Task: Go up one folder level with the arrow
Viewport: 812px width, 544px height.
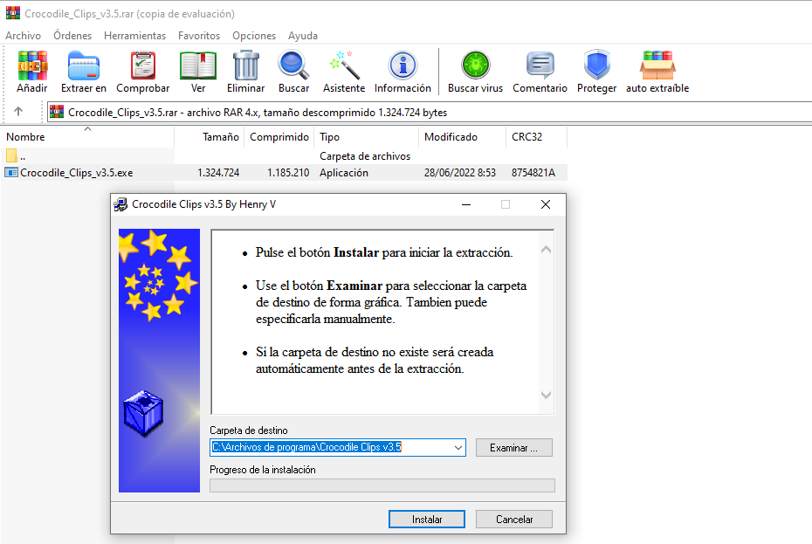Action: 18,111
